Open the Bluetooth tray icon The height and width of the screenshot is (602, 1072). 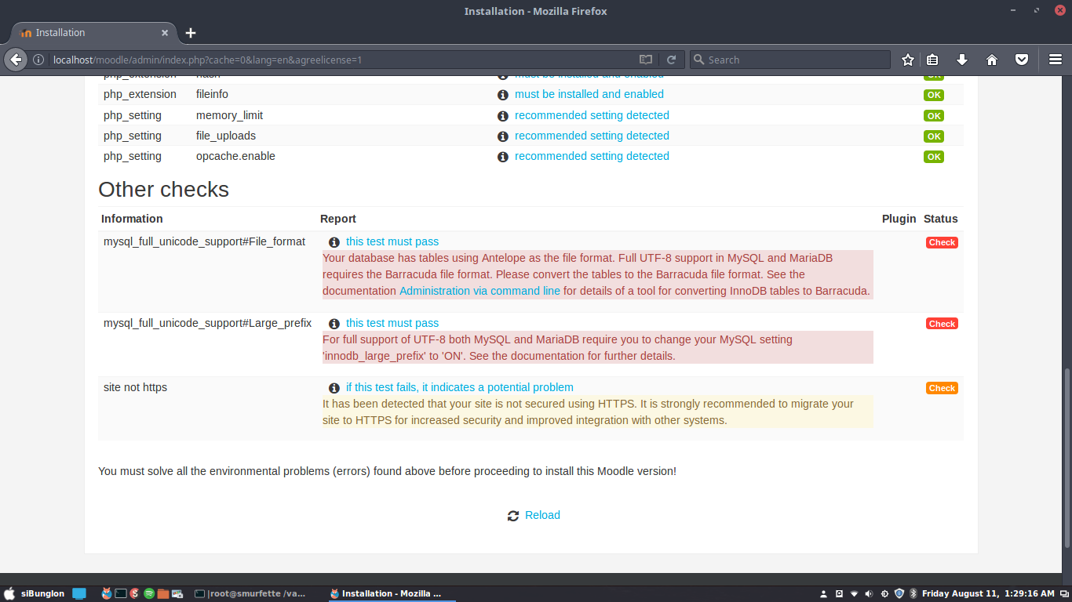click(x=913, y=593)
